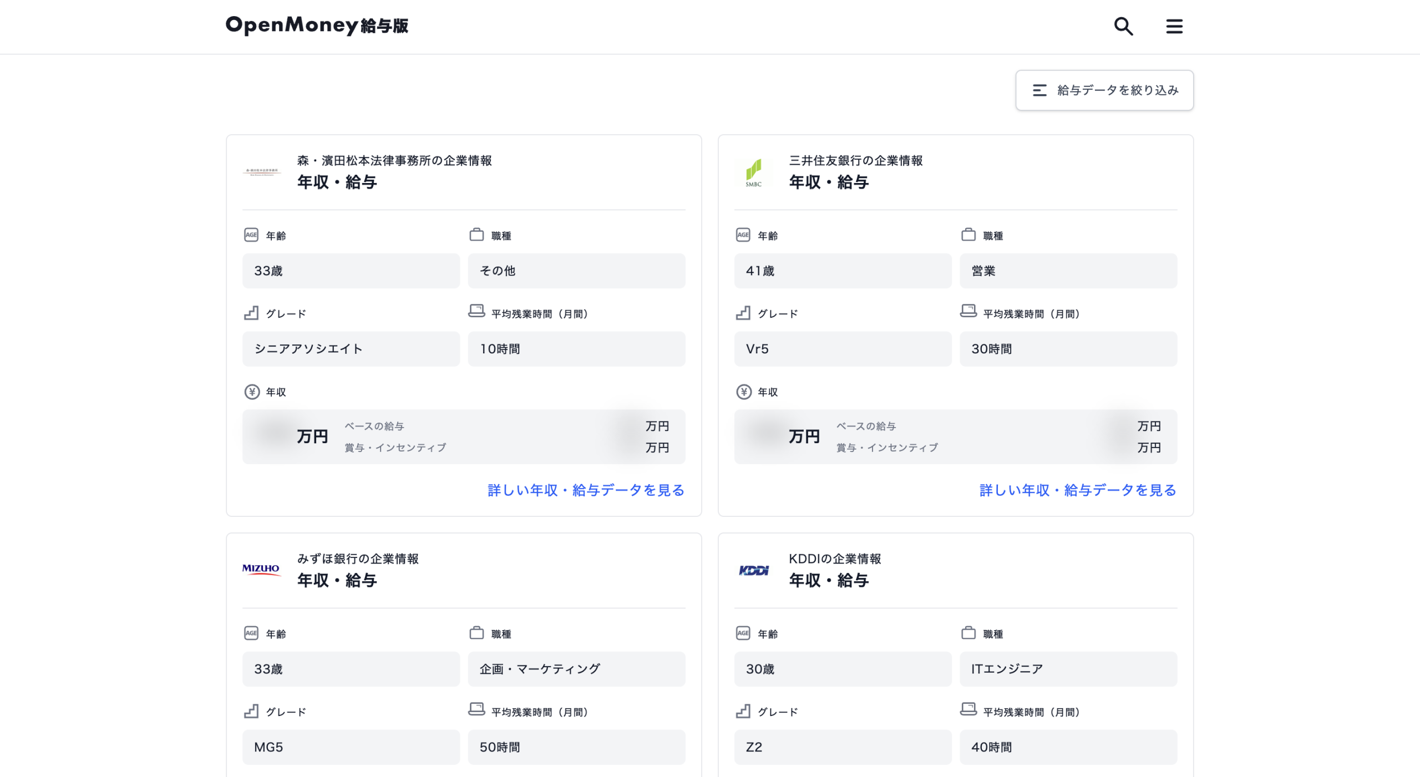This screenshot has height=777, width=1420.
Task: Click the シニアアソシエイト grade value
Action: (351, 349)
